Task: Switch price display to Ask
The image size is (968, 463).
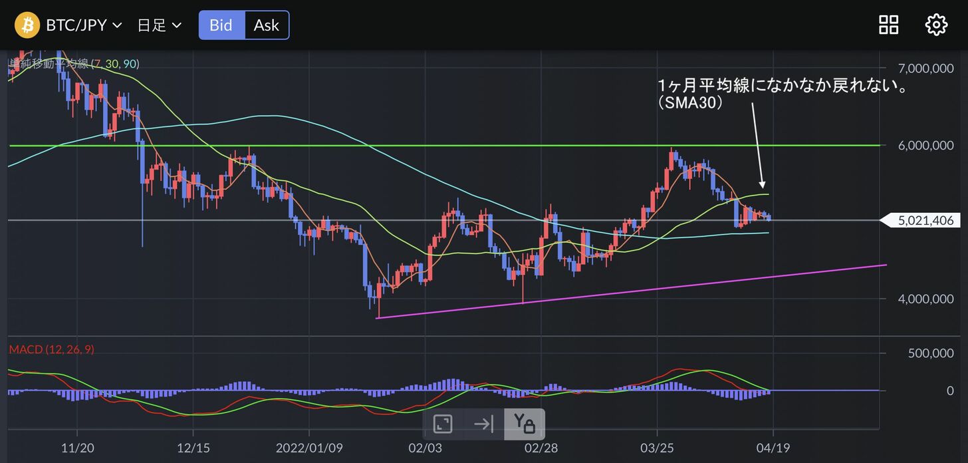Action: click(267, 25)
